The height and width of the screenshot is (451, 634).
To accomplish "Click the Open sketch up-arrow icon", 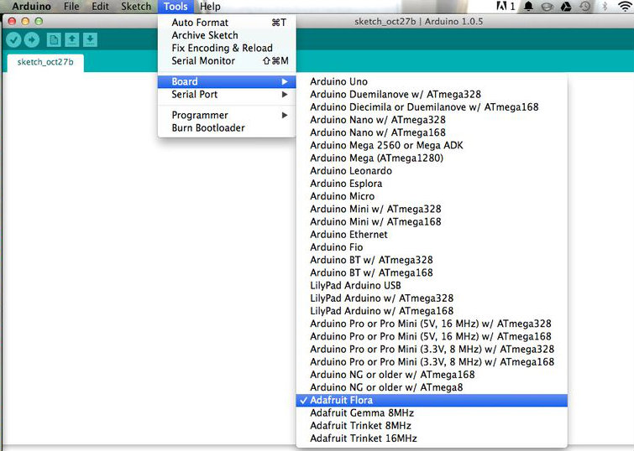I will pyautogui.click(x=72, y=39).
